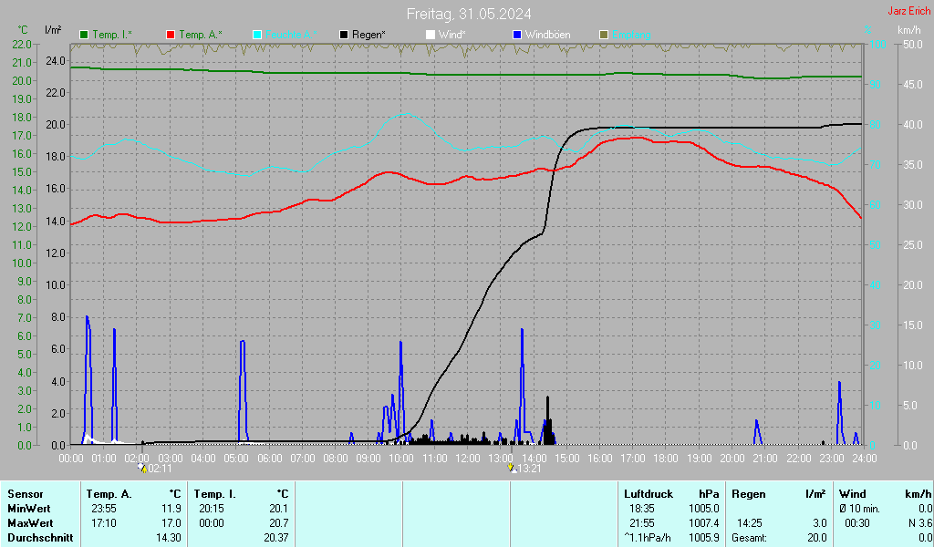
Task: Click the chart title Freitag, 31.05.2024
Action: [469, 13]
